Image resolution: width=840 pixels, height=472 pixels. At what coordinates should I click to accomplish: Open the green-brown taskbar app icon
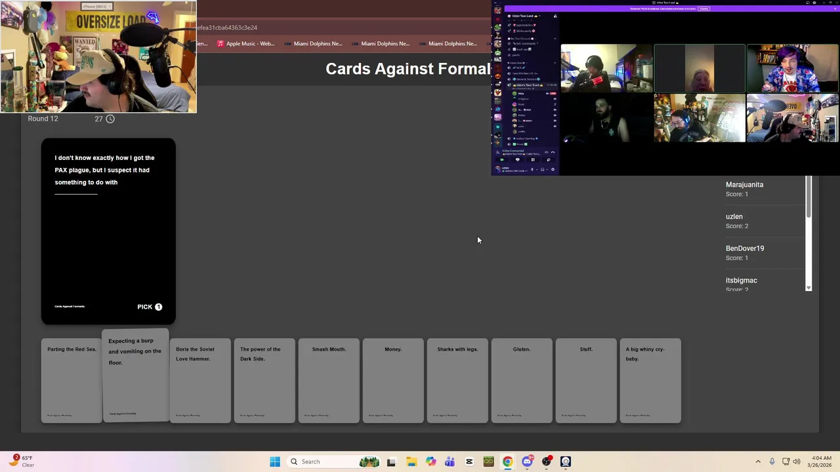coord(488,462)
